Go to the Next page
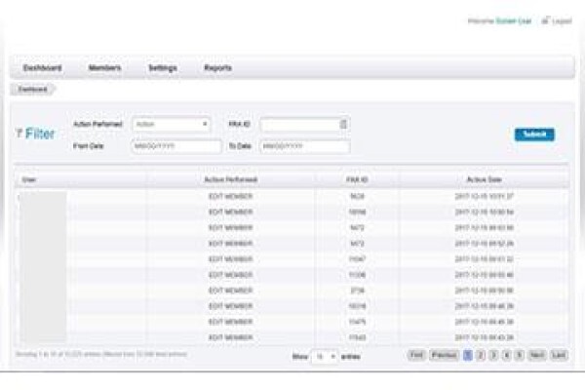Image resolution: width=585 pixels, height=390 pixels. pyautogui.click(x=537, y=355)
